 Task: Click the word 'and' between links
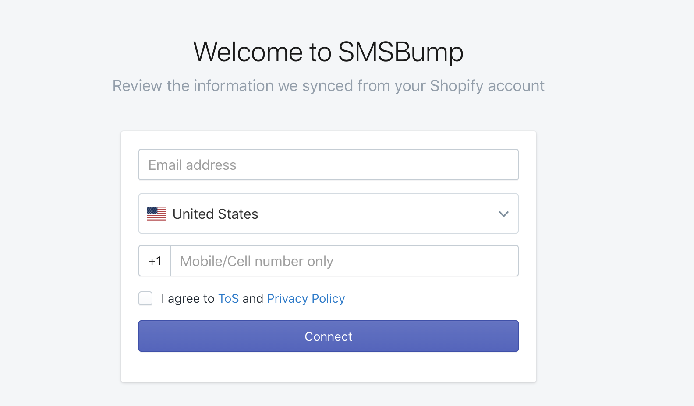click(253, 299)
